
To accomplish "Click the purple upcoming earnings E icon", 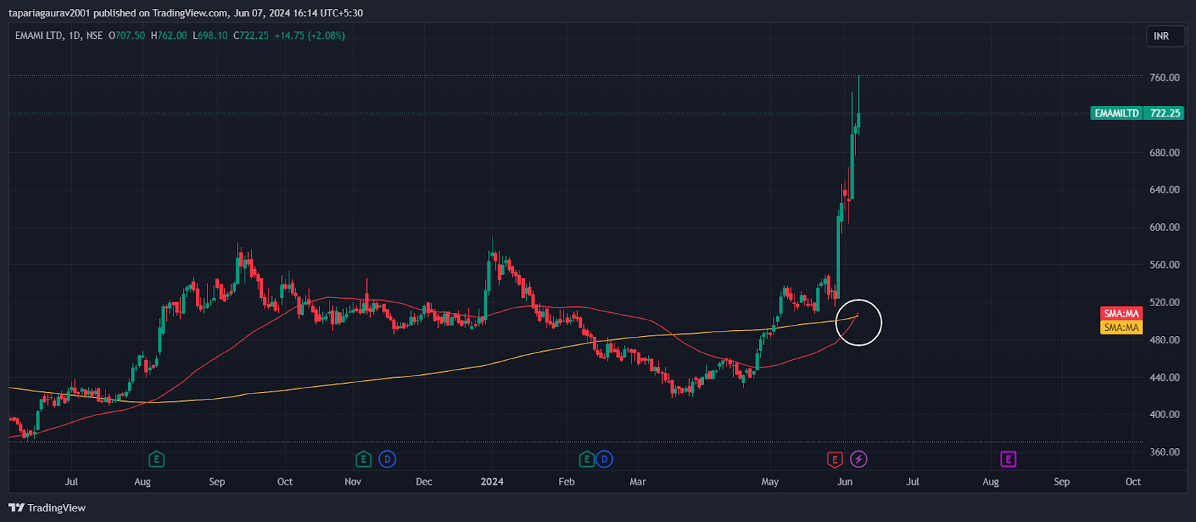I will pos(1008,459).
